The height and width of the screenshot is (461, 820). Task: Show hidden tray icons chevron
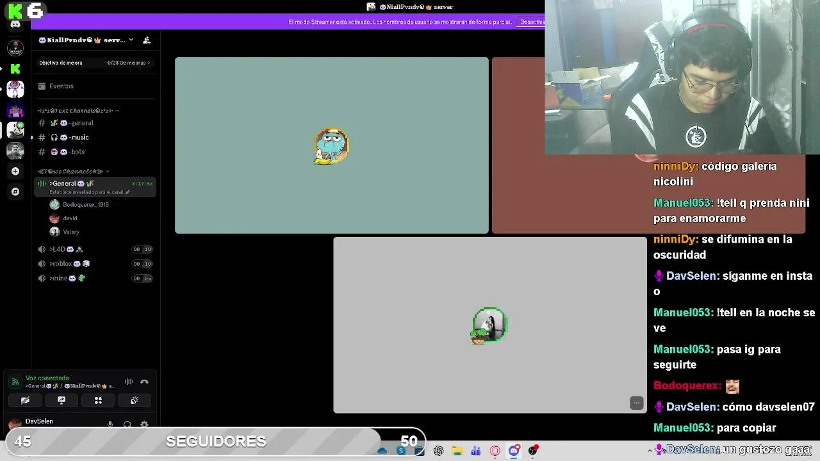[x=650, y=451]
